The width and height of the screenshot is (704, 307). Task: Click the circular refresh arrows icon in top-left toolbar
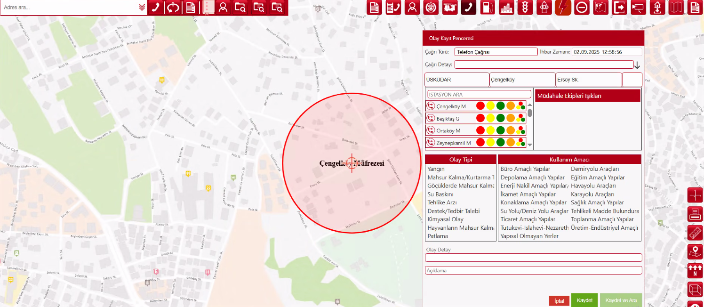(x=173, y=8)
